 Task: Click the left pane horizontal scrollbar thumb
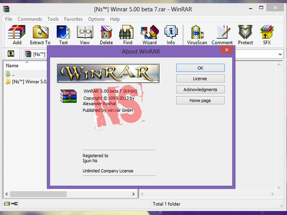38,194
